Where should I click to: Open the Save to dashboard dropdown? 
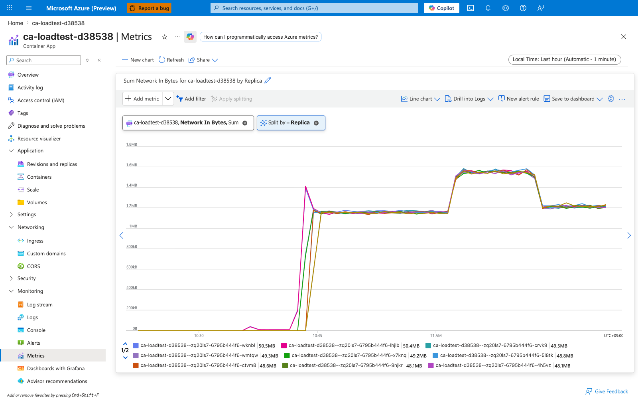tap(573, 99)
